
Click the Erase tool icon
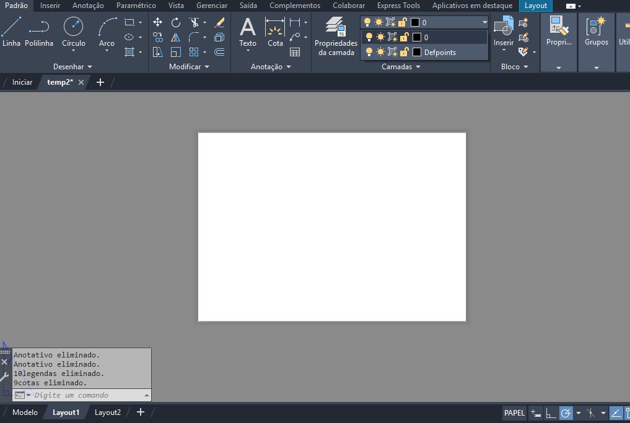coord(219,22)
